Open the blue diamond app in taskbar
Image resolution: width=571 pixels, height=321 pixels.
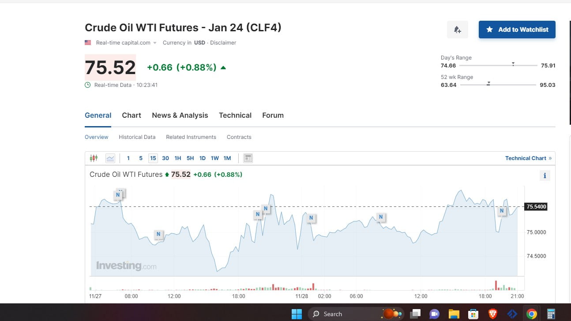[x=512, y=314]
